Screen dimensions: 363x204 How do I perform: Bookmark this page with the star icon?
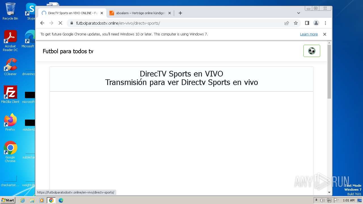click(296, 23)
